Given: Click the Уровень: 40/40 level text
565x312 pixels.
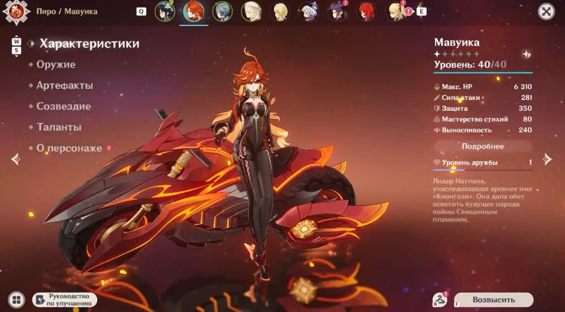Looking at the screenshot, I should pos(470,64).
